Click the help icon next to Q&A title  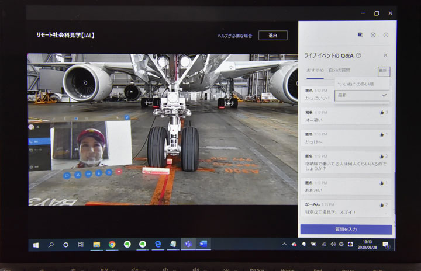(358, 55)
